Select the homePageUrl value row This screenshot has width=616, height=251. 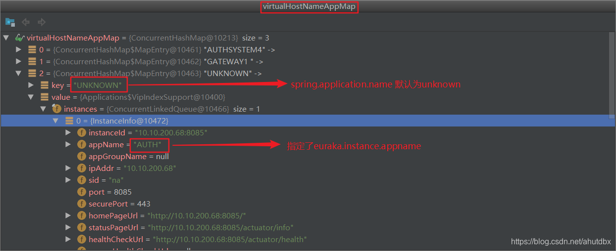(x=167, y=215)
